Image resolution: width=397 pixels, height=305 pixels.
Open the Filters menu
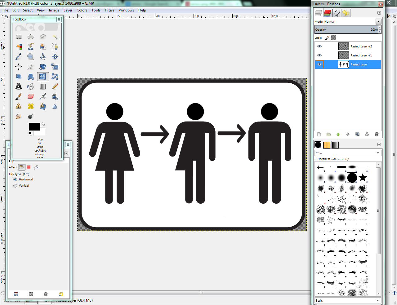(109, 10)
